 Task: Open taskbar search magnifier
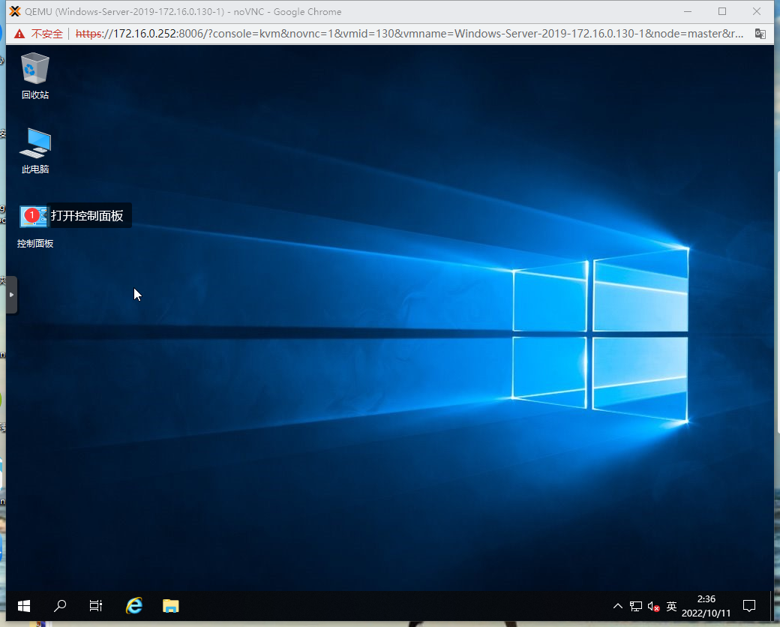(x=60, y=605)
